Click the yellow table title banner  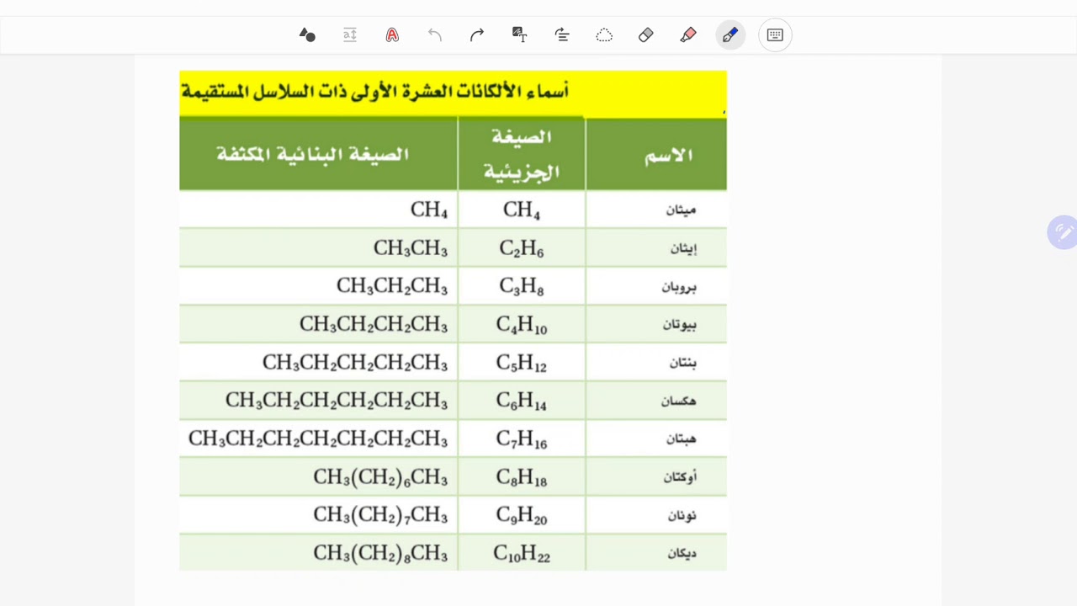[x=453, y=93]
